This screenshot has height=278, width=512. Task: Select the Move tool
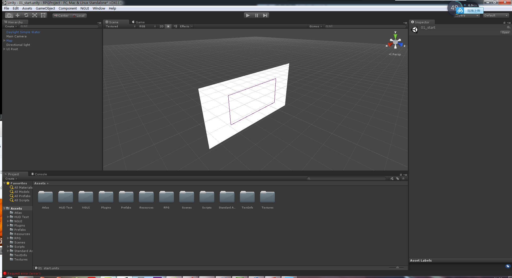(x=18, y=15)
